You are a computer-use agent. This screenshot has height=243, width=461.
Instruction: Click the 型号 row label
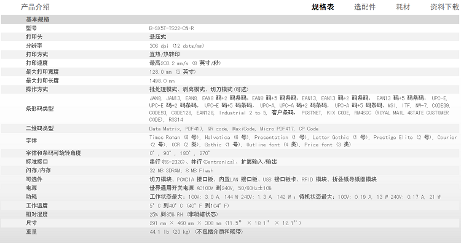[31, 28]
